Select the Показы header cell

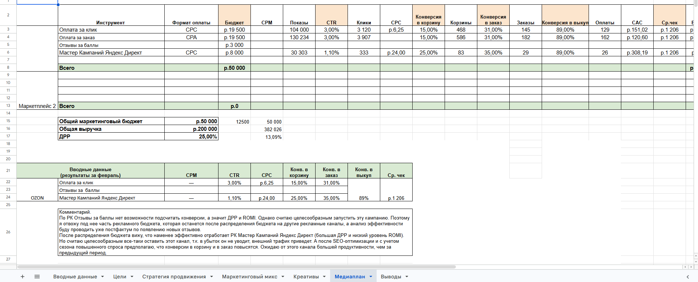pyautogui.click(x=299, y=15)
